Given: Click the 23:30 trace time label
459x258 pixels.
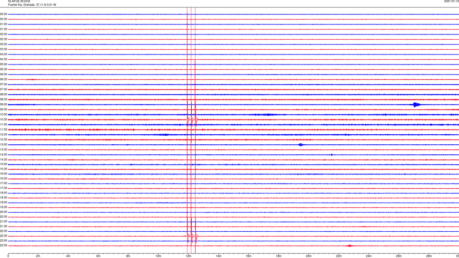Looking at the screenshot, I should click(x=3, y=246).
